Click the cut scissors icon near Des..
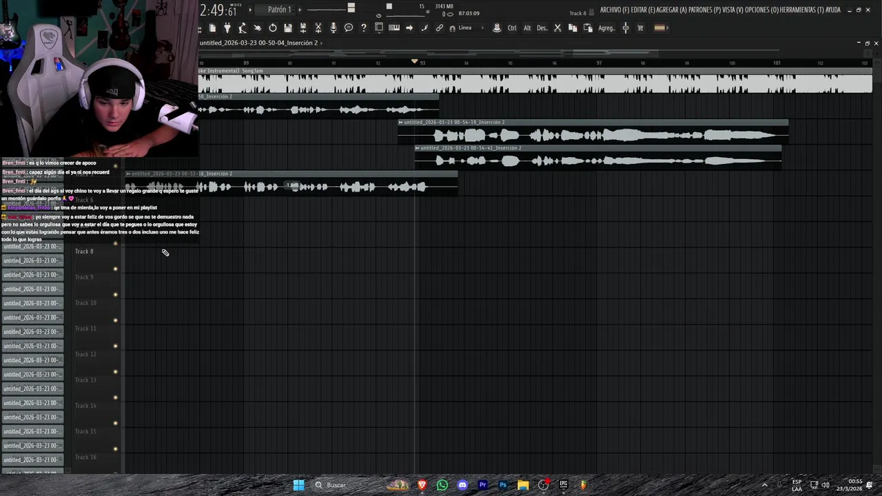 tap(557, 28)
